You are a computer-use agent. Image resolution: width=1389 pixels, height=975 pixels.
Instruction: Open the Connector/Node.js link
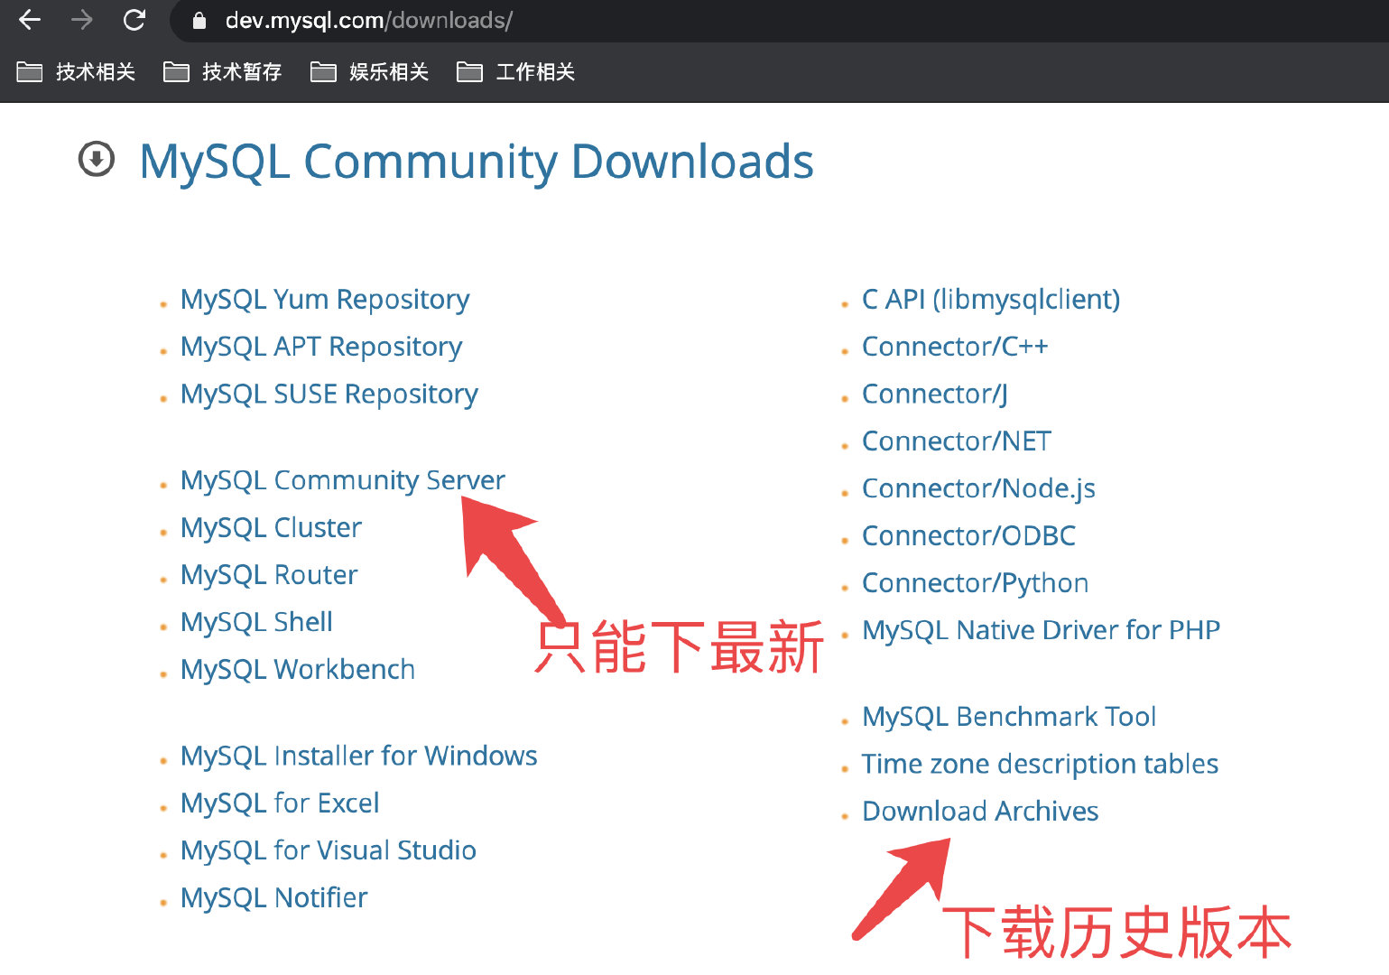coord(978,488)
